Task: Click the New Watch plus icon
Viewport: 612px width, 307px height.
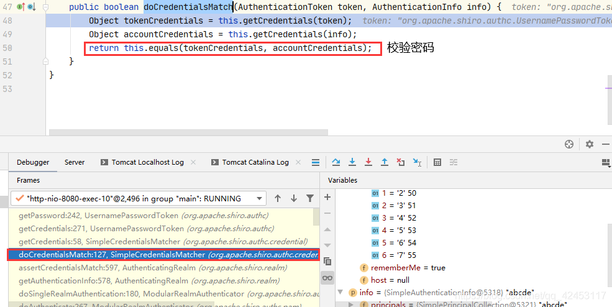Action: (x=327, y=197)
